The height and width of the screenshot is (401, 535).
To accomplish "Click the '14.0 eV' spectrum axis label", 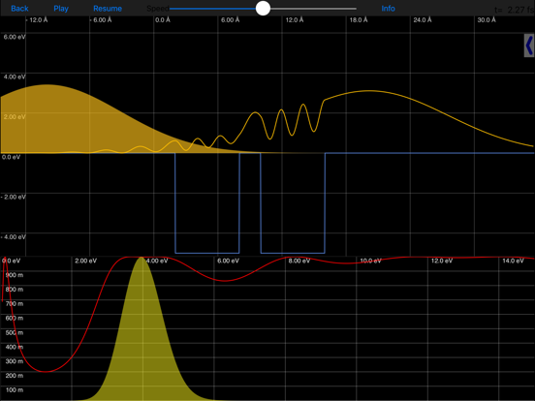I will tap(513, 261).
